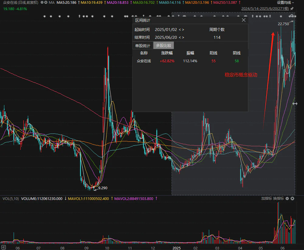This screenshot has width=304, height=250.
Task: Click the previous-day arrow for 起始时间
Action: point(180,30)
